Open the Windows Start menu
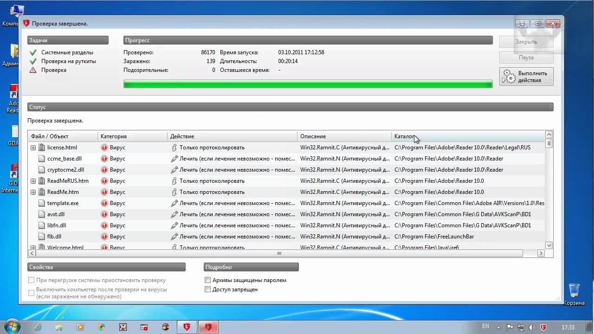 [x=13, y=327]
